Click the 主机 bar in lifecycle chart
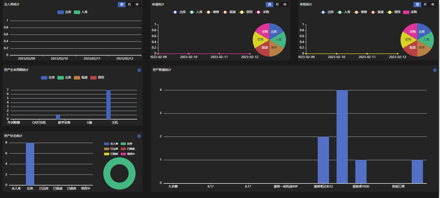 108,105
